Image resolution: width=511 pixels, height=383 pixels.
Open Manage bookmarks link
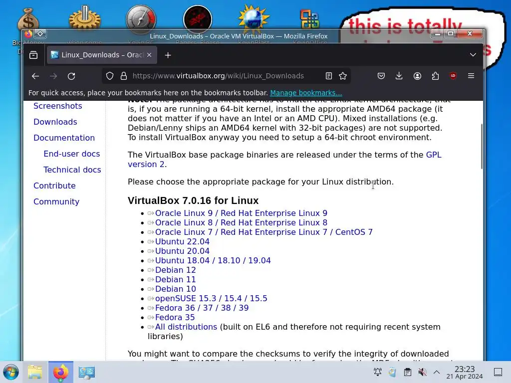306,93
